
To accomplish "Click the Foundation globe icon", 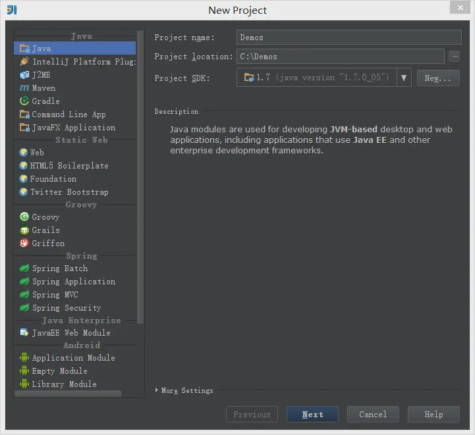I will click(x=23, y=179).
